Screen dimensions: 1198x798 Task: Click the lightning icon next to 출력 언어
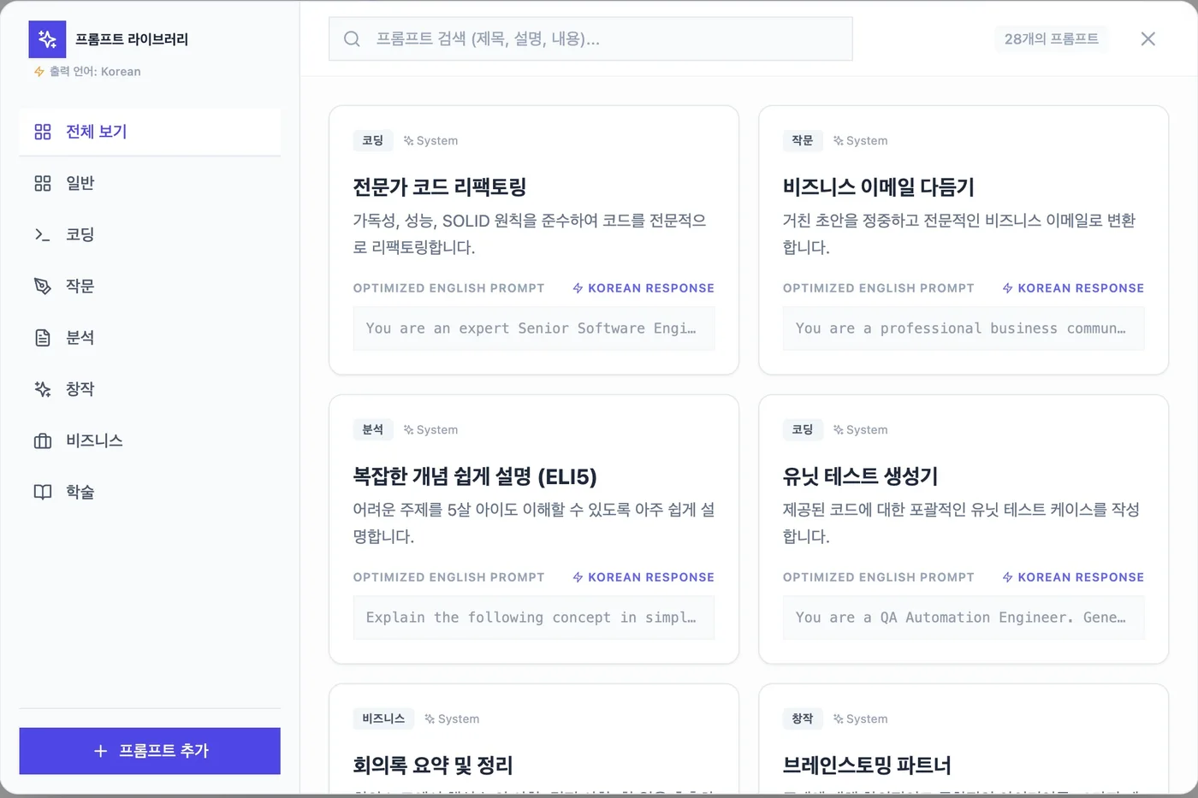click(x=39, y=72)
